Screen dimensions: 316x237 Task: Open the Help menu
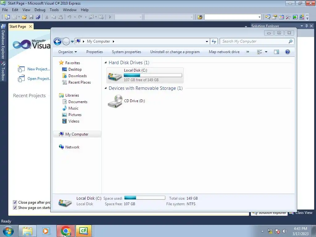(x=85, y=10)
